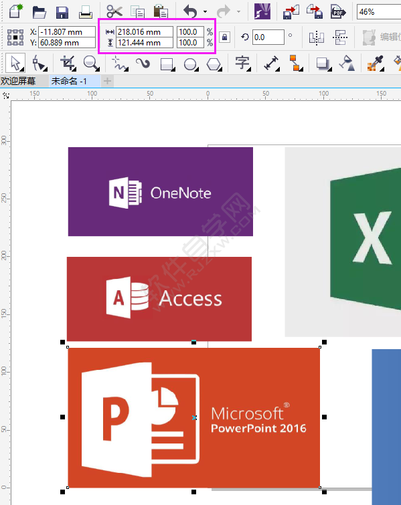Choose the Text tool
Screen dimensions: 401x505
pos(242,63)
